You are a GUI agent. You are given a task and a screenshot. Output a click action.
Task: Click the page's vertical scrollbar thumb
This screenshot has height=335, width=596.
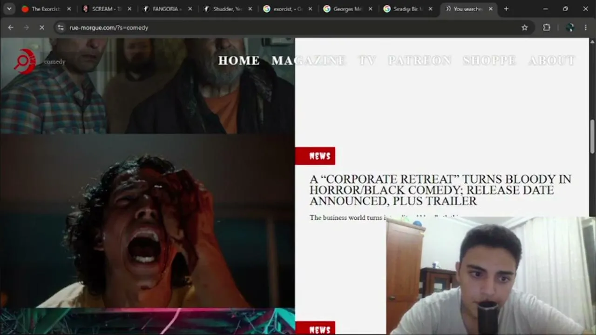pyautogui.click(x=592, y=136)
